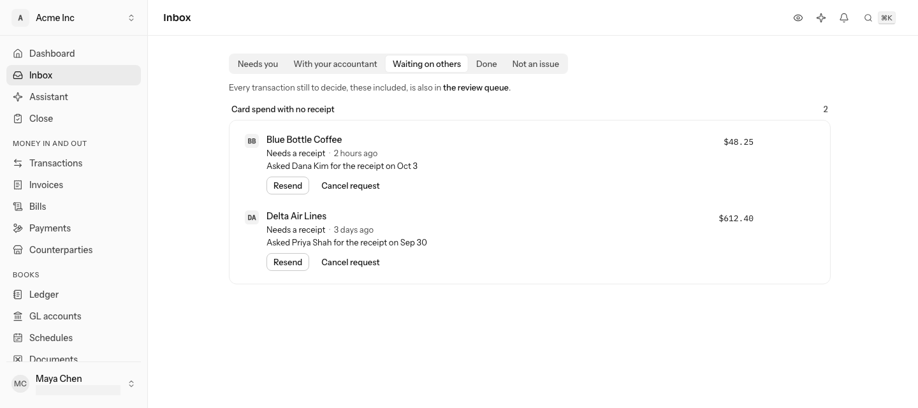
Task: Open the Blue Bottle Coffee transaction title
Action: pos(304,140)
